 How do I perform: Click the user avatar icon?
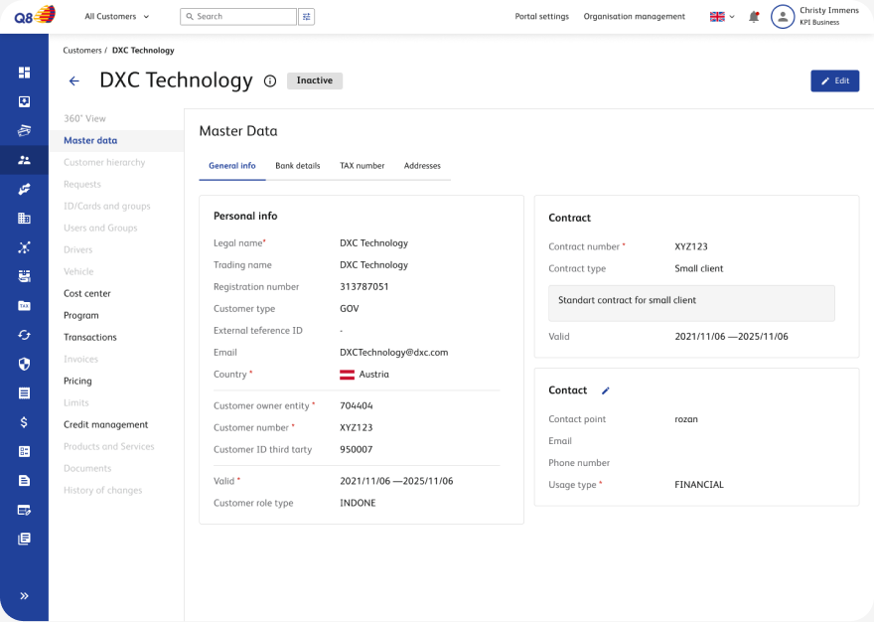782,17
